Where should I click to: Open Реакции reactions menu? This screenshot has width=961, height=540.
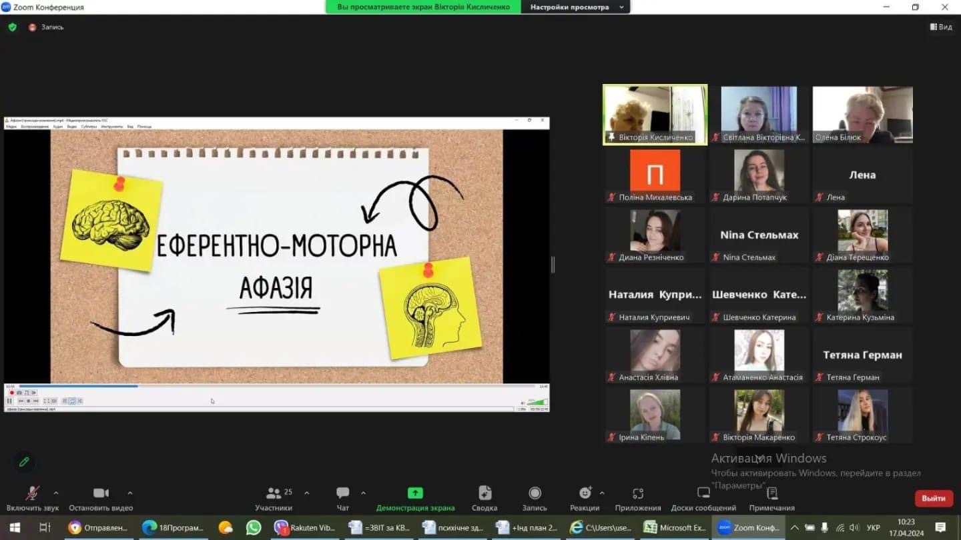[585, 499]
